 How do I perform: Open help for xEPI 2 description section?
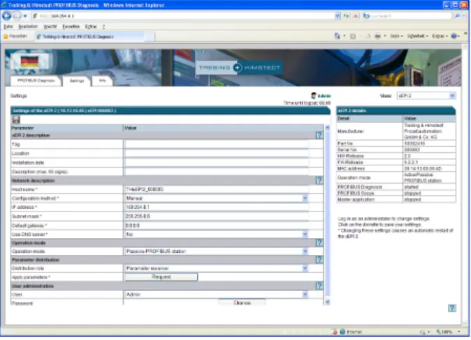coord(319,135)
